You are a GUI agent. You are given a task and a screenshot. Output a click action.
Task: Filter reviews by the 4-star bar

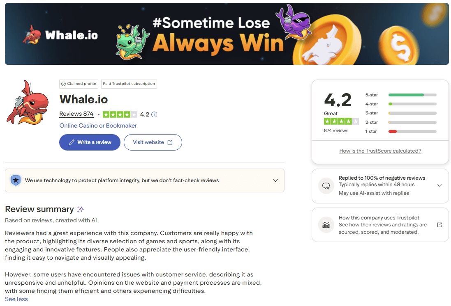412,104
